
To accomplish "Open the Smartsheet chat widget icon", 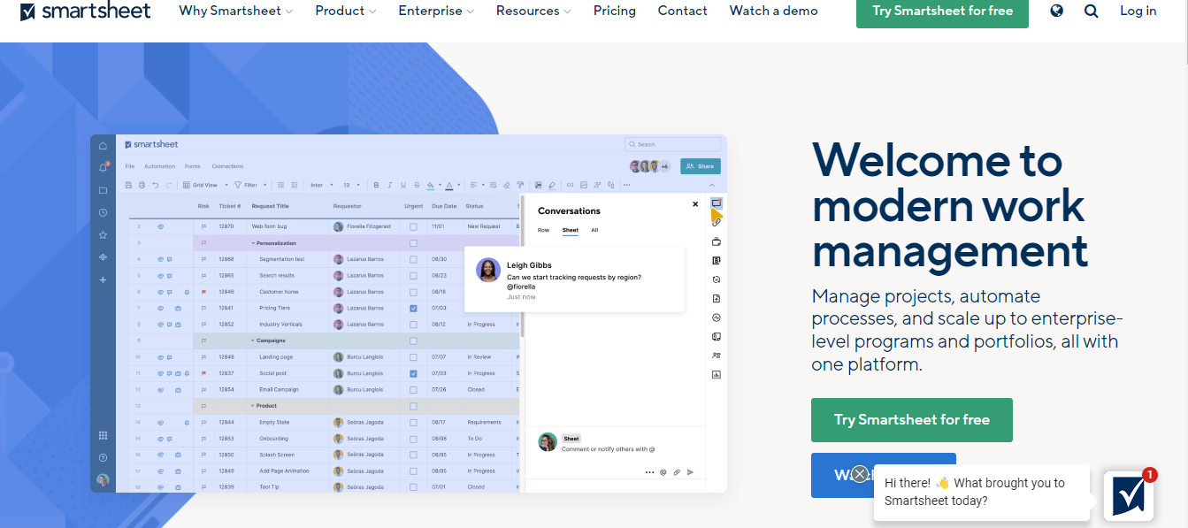I will pyautogui.click(x=1129, y=495).
